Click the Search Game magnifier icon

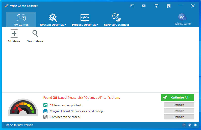coord(35,34)
